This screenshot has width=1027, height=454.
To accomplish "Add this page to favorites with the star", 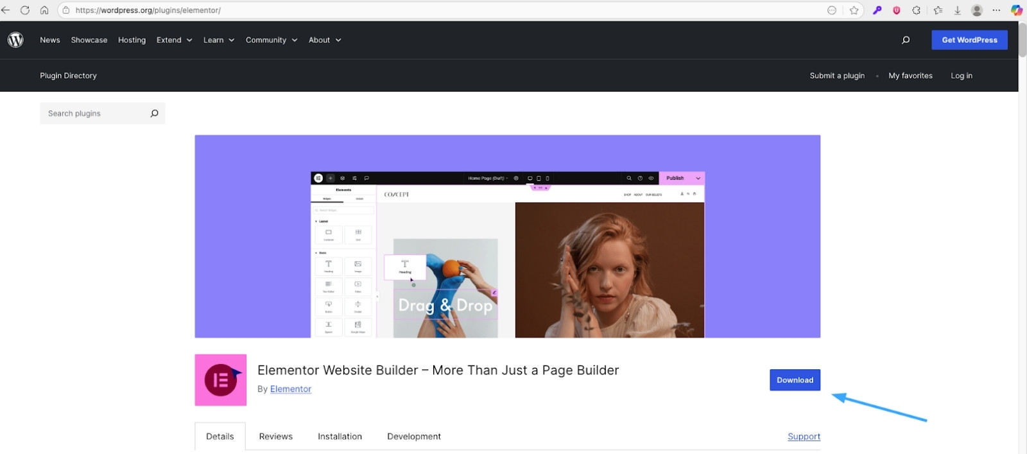I will tap(854, 10).
